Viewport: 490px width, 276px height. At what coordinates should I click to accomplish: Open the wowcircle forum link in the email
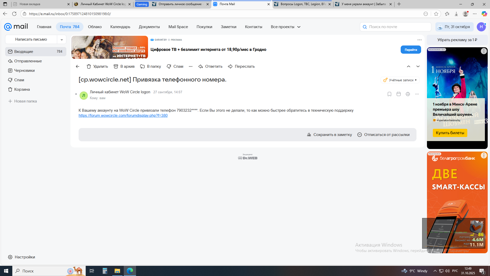click(x=123, y=116)
